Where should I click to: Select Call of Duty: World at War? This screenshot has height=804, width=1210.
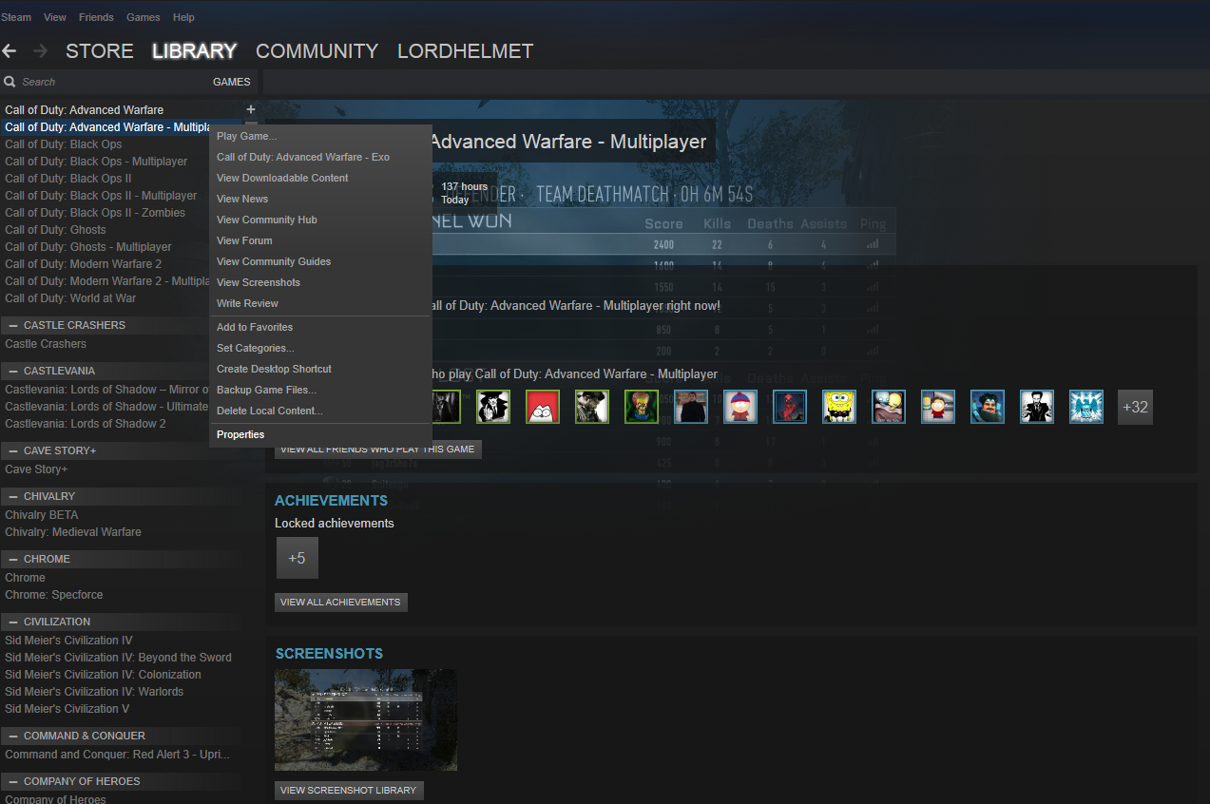tap(70, 298)
